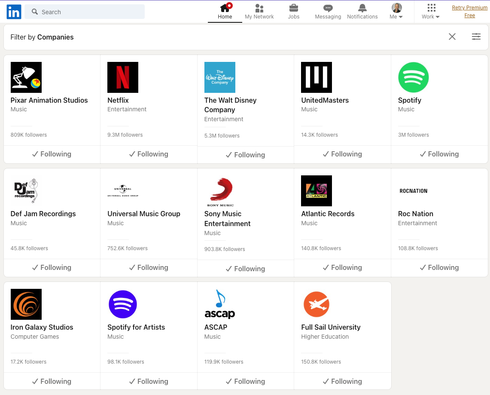The image size is (490, 395).
Task: Close the Companies filter with X
Action: (452, 37)
